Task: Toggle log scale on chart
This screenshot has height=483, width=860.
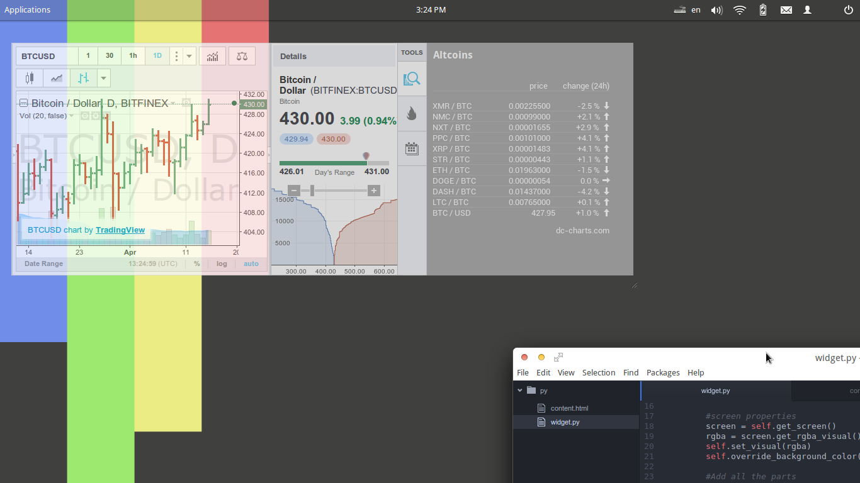Action: click(222, 264)
